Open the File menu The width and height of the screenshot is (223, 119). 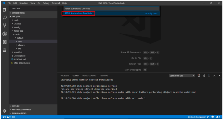9,3
